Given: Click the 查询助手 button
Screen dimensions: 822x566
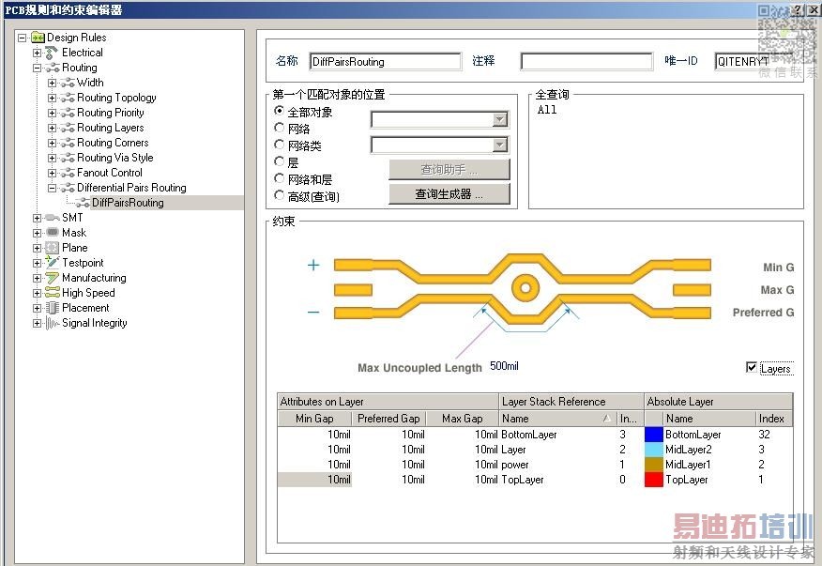Looking at the screenshot, I should click(x=449, y=170).
